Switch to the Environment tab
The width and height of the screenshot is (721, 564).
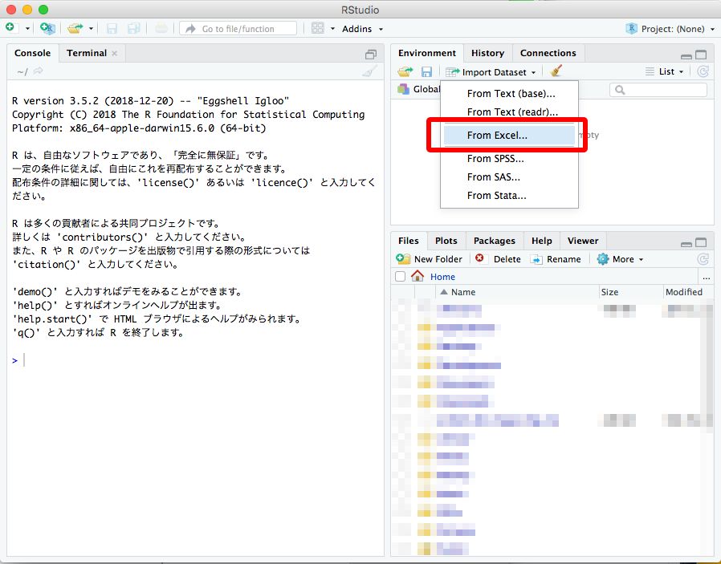[426, 53]
